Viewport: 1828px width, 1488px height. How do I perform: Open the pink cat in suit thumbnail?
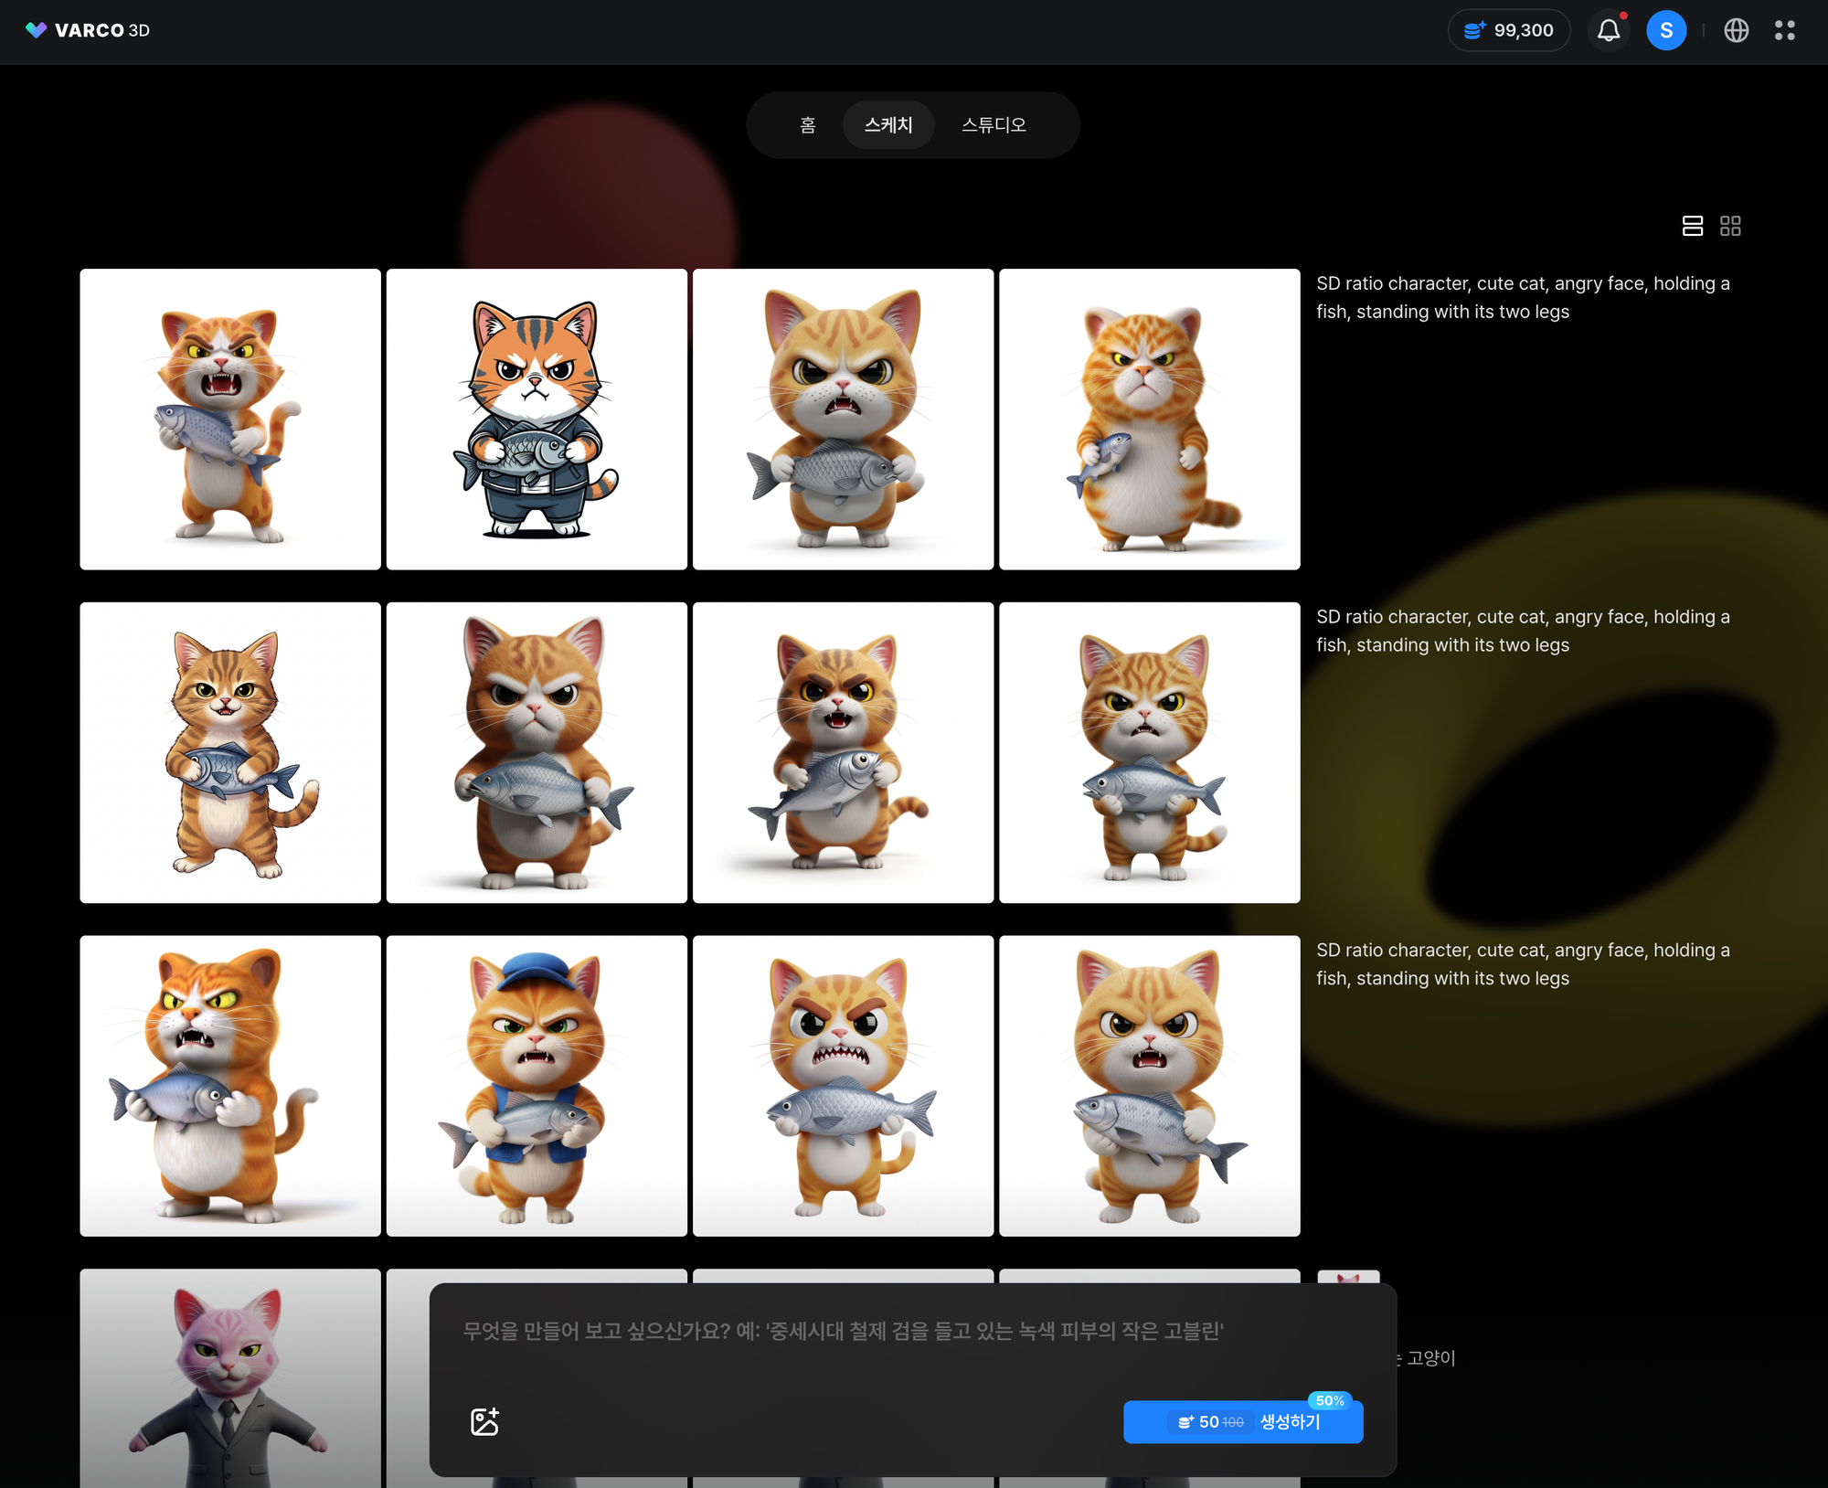tap(229, 1377)
